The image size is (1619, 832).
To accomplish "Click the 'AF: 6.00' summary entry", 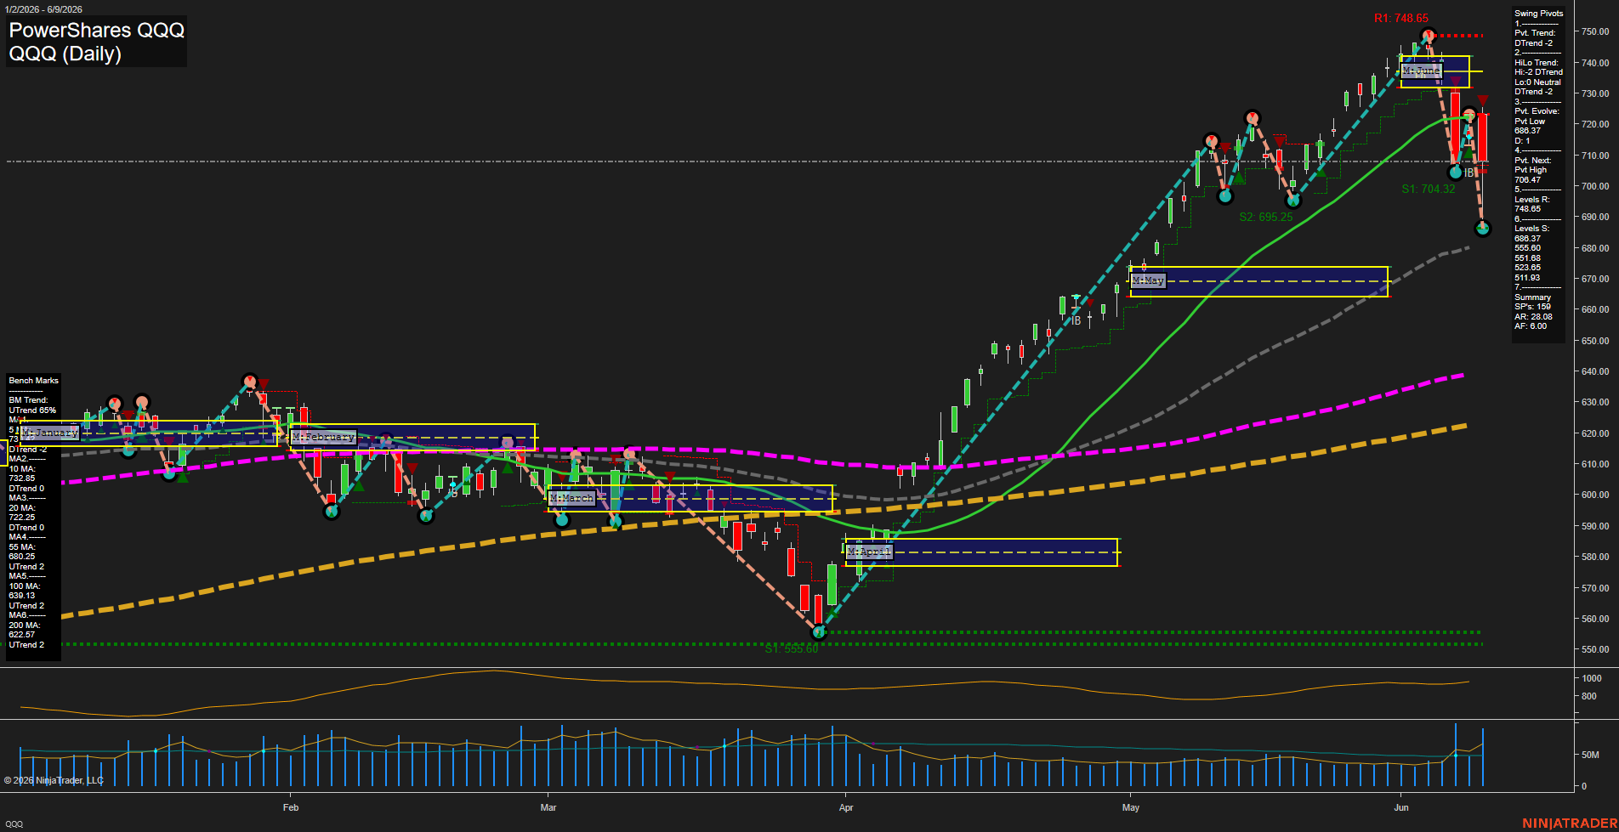I will coord(1531,326).
